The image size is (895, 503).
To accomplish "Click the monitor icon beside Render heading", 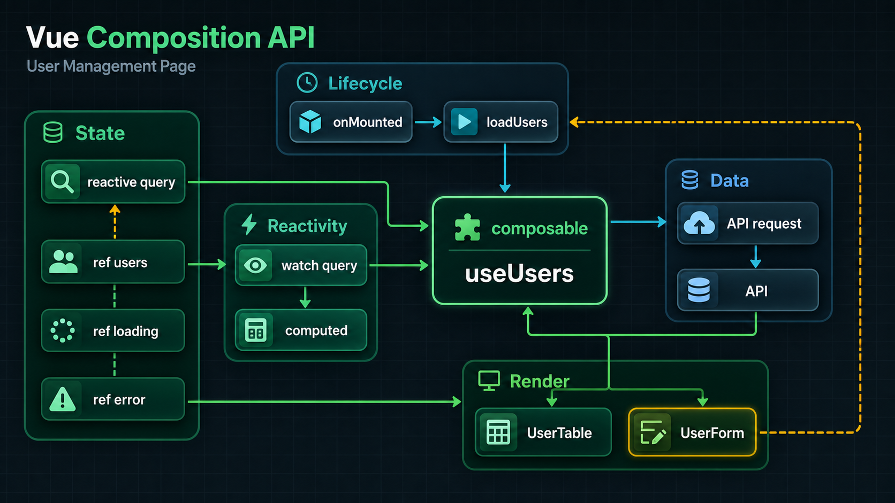I will 489,381.
